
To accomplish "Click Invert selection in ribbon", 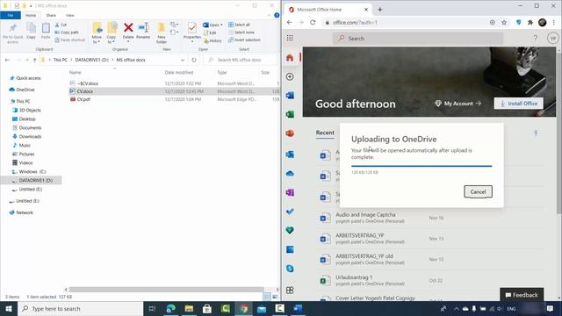I will pyautogui.click(x=244, y=39).
